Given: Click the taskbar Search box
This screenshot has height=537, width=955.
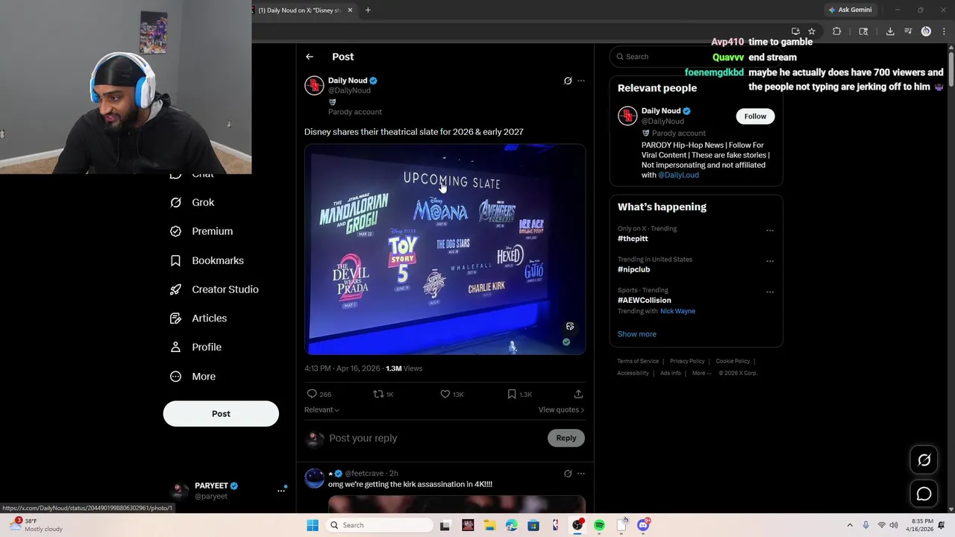Looking at the screenshot, I should coord(380,525).
